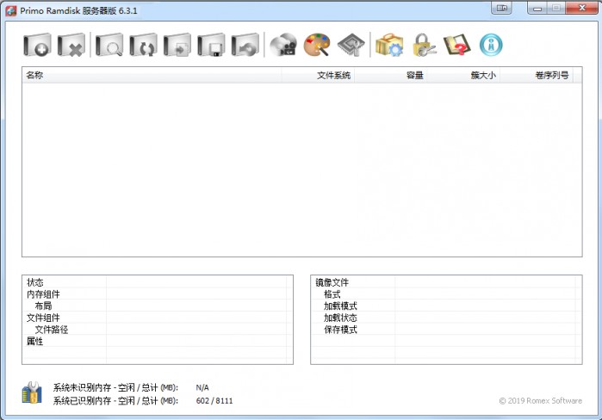The image size is (602, 420).
Task: Click the save image disk icon with floppy
Action: coord(211,45)
